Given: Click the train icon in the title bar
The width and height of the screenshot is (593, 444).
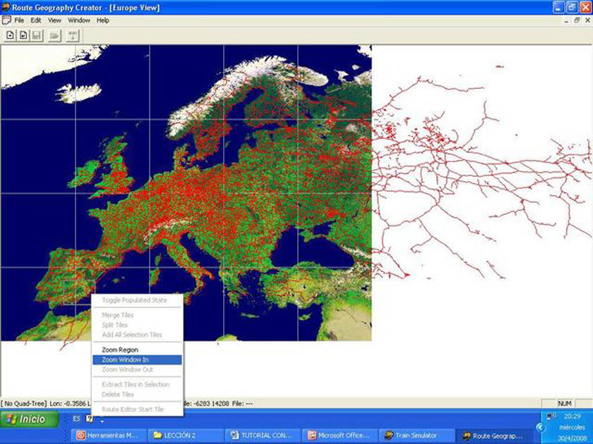Looking at the screenshot, I should pos(6,7).
